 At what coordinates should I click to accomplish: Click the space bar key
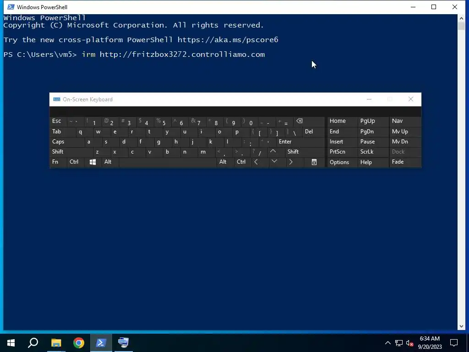click(168, 162)
